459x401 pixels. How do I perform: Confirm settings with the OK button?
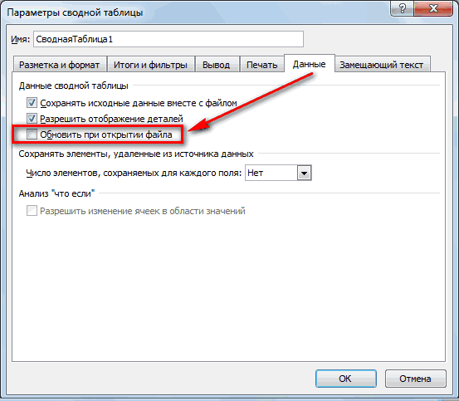[346, 379]
